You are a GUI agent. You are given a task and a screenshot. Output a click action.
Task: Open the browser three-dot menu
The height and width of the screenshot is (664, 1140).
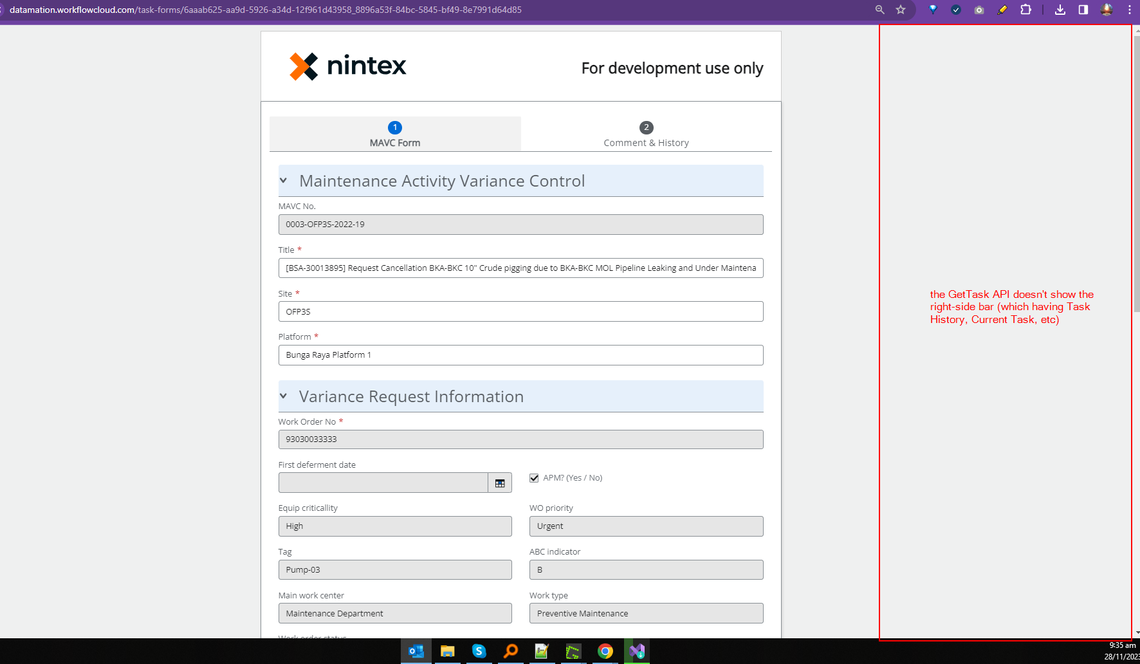click(1129, 10)
